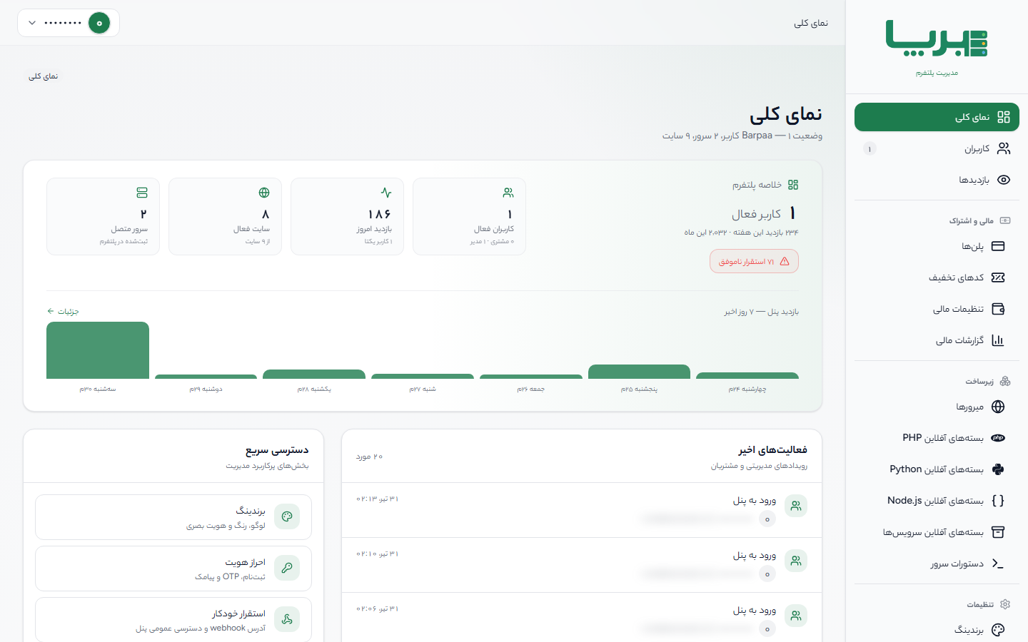Click the palette icon beside برندینگ in the sidebar
The image size is (1028, 642).
coord(998,630)
